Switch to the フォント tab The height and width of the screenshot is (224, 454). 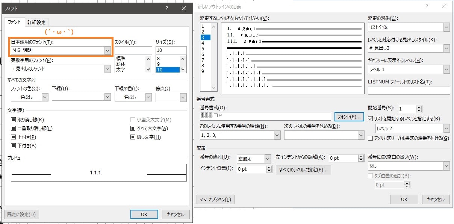(x=14, y=22)
